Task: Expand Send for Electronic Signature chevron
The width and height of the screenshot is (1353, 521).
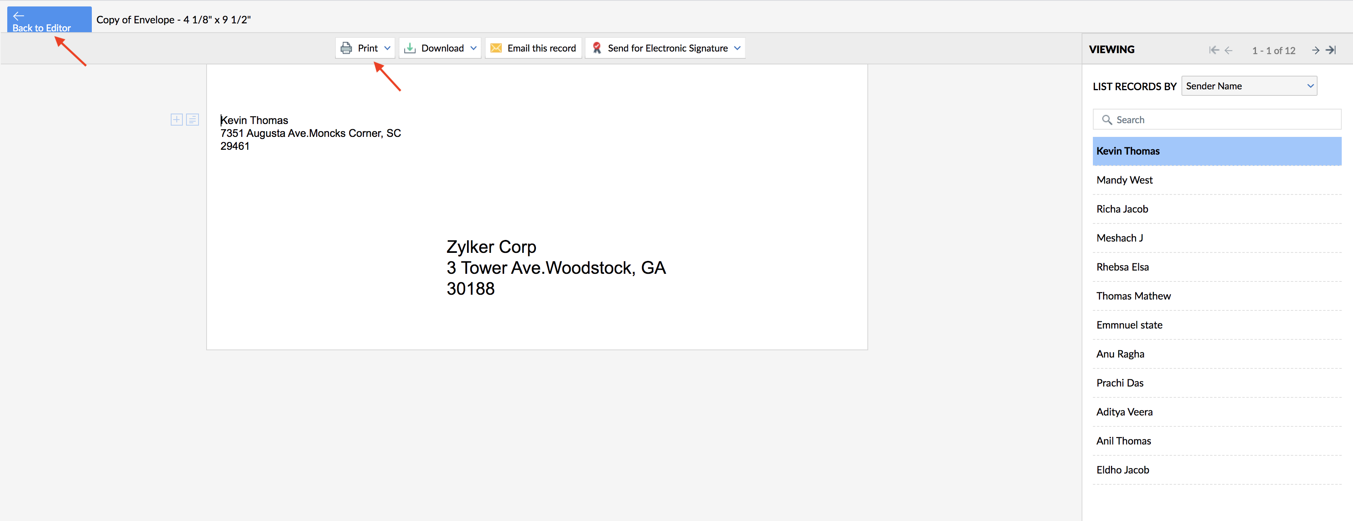Action: coord(737,48)
